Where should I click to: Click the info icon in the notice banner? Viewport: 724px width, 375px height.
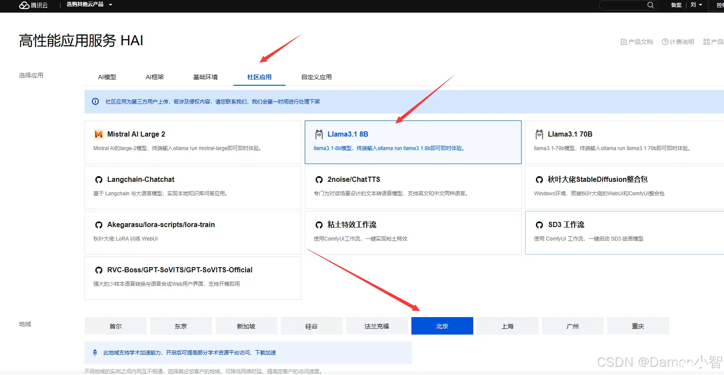pyautogui.click(x=95, y=101)
